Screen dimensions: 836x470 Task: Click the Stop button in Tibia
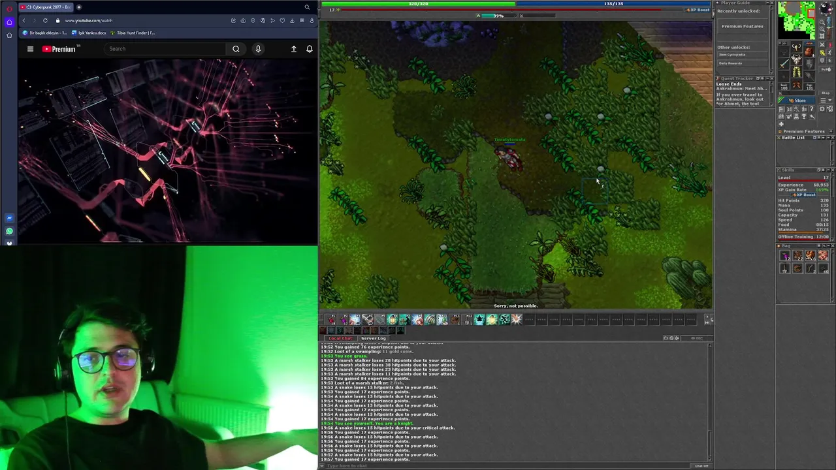(826, 93)
